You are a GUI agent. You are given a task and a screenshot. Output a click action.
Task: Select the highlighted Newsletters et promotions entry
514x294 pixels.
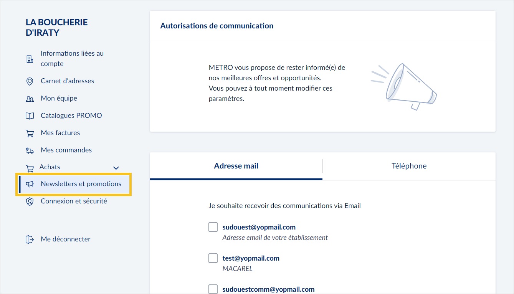coord(81,184)
